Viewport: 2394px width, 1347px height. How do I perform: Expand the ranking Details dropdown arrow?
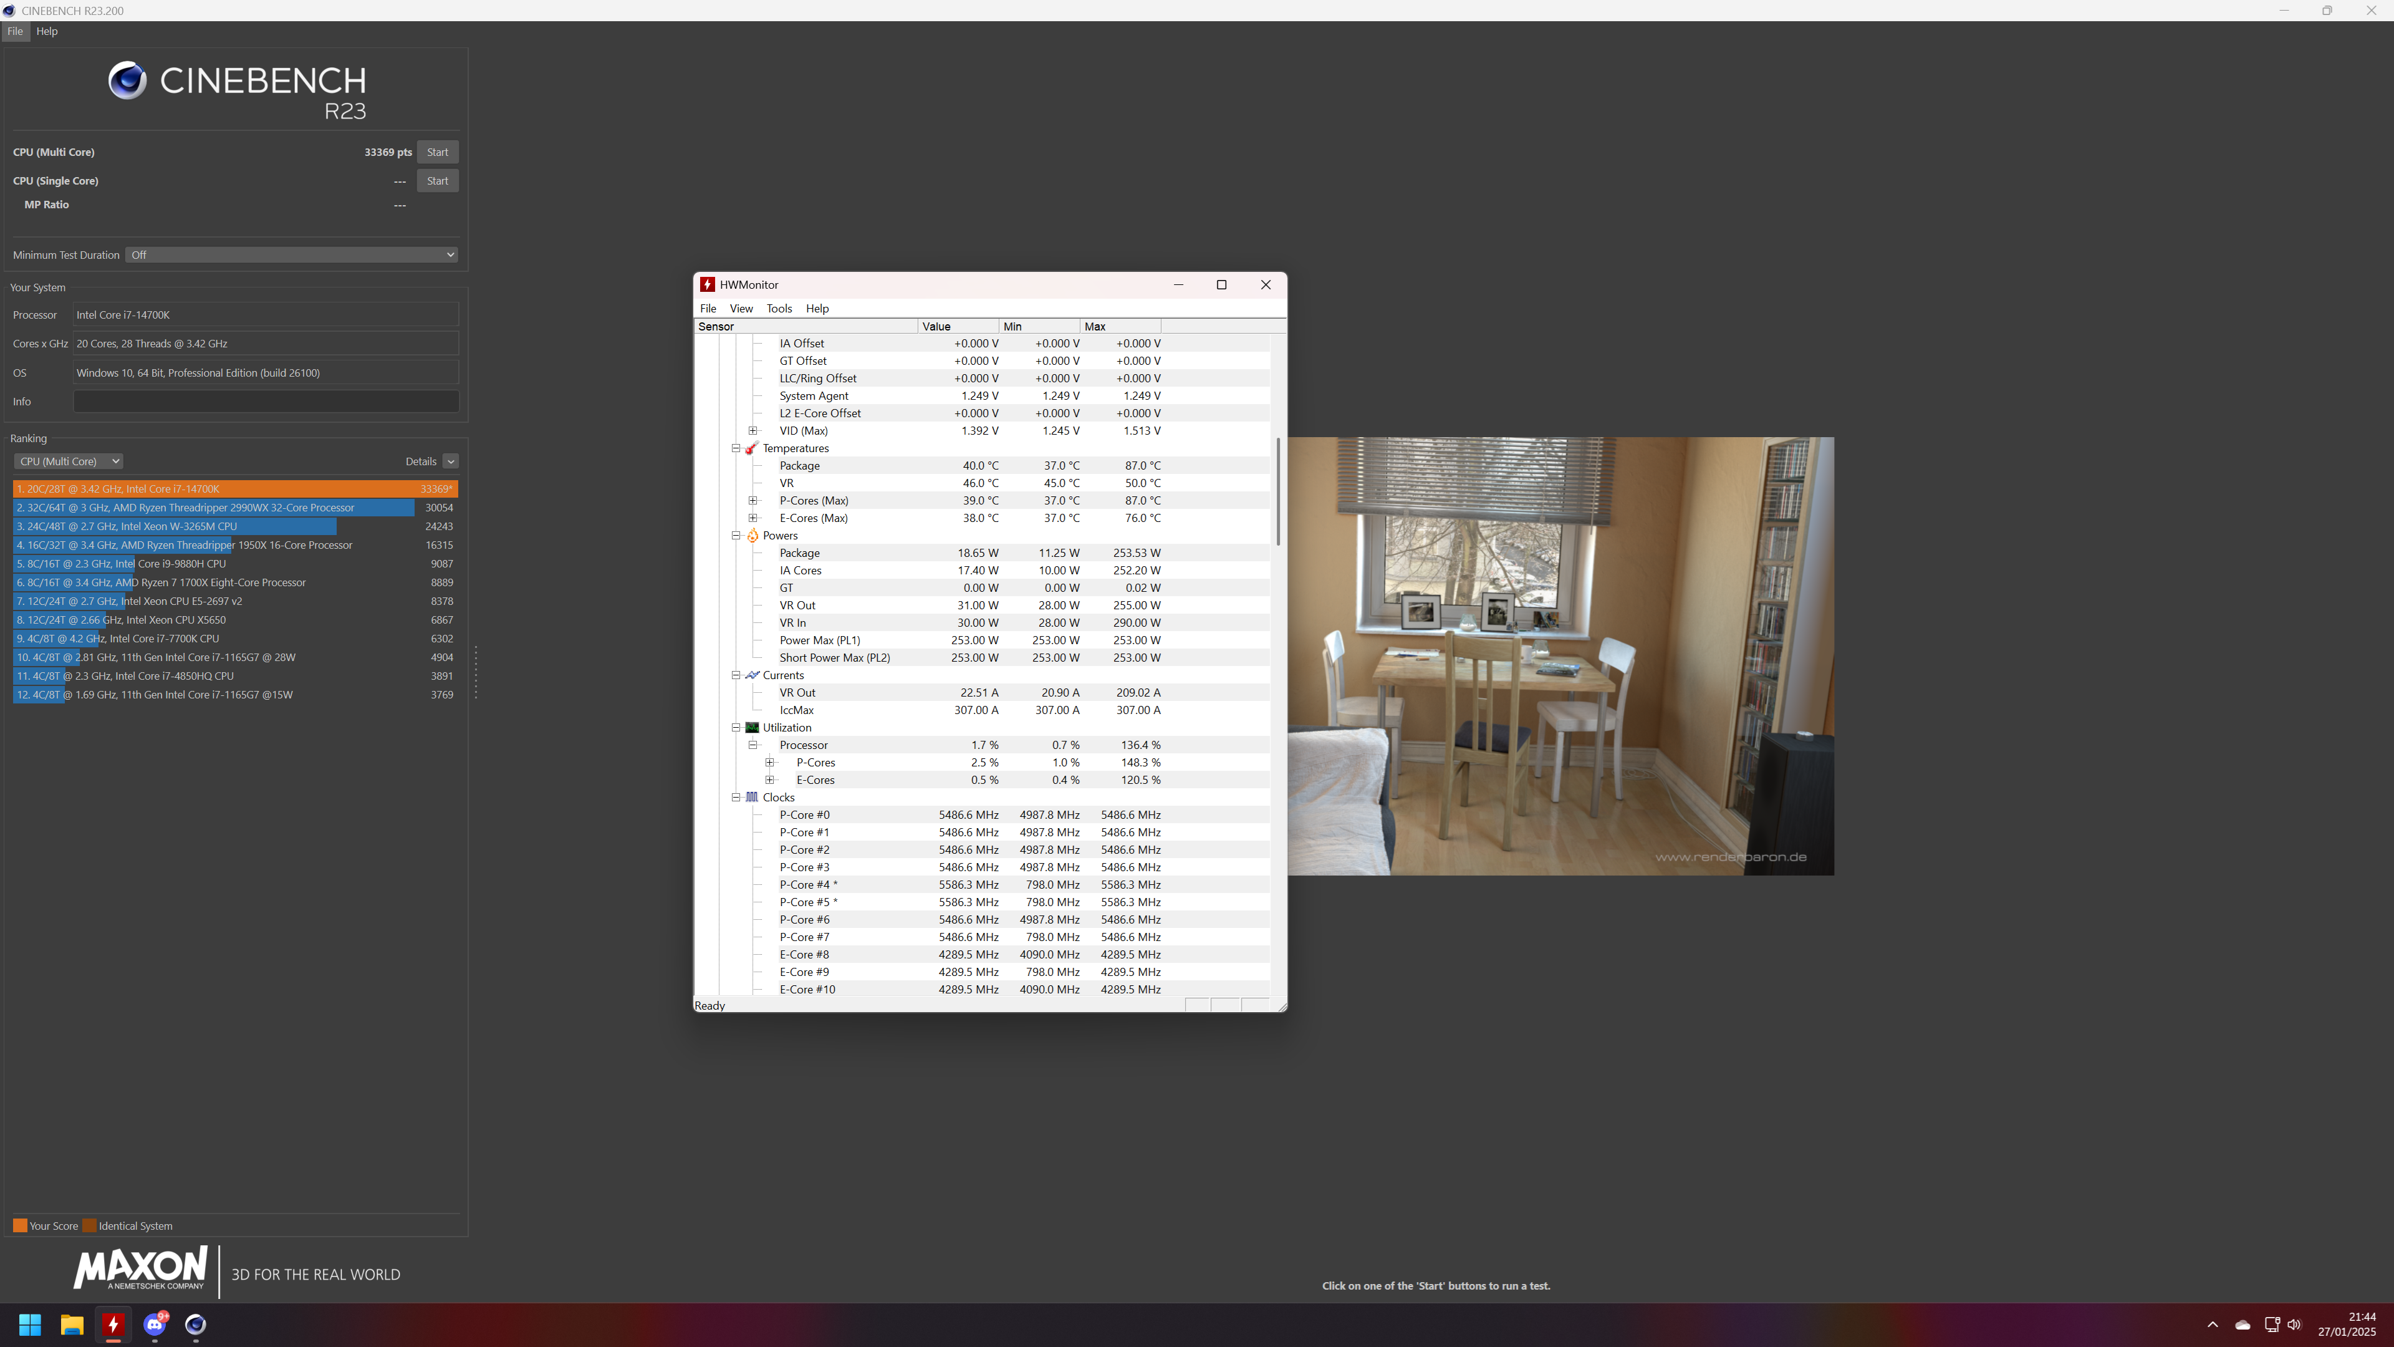pyautogui.click(x=451, y=461)
